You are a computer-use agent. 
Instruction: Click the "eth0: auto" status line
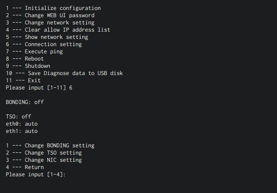22,124
